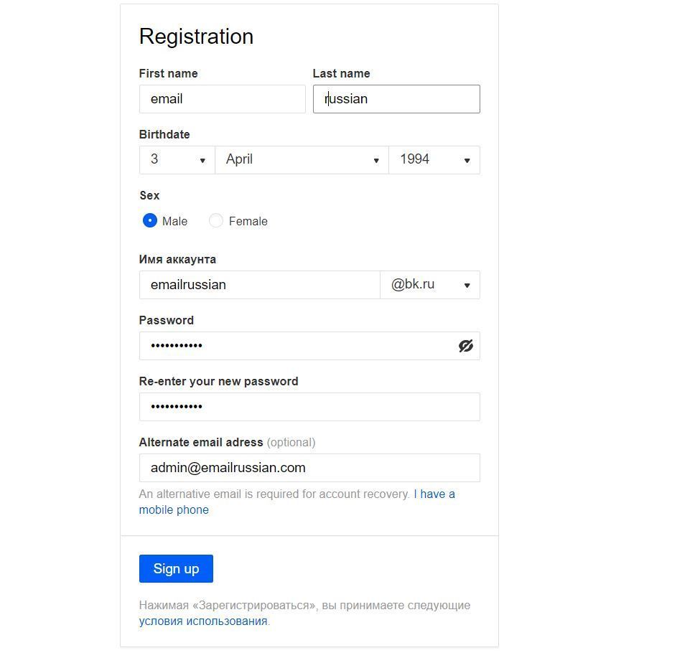700x658 pixels.
Task: Select the Female radio button
Action: point(216,221)
